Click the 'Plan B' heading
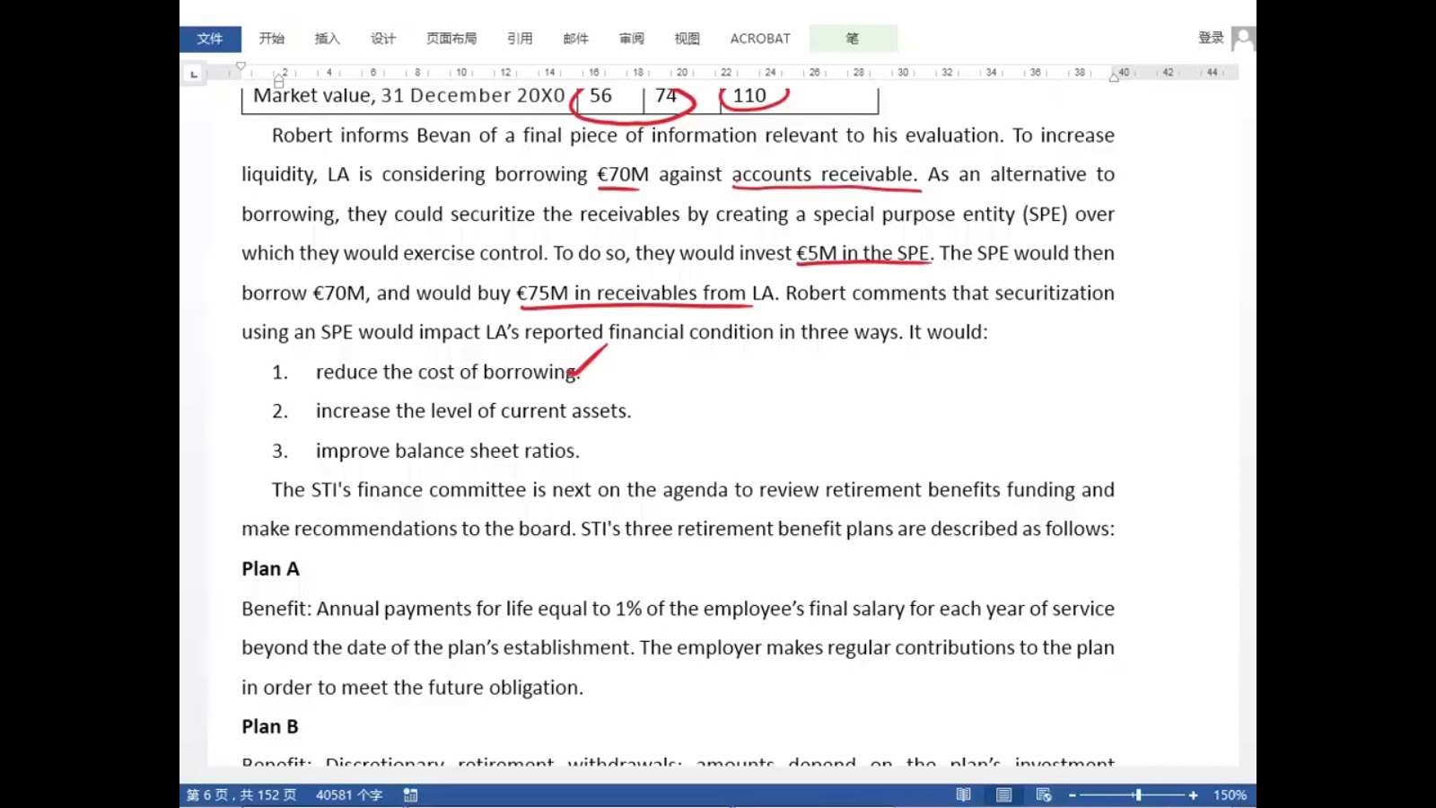1436x808 pixels. [x=270, y=727]
